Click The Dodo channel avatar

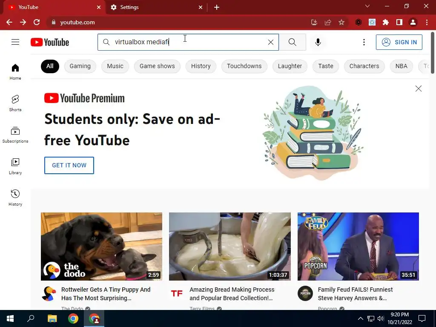pyautogui.click(x=49, y=293)
